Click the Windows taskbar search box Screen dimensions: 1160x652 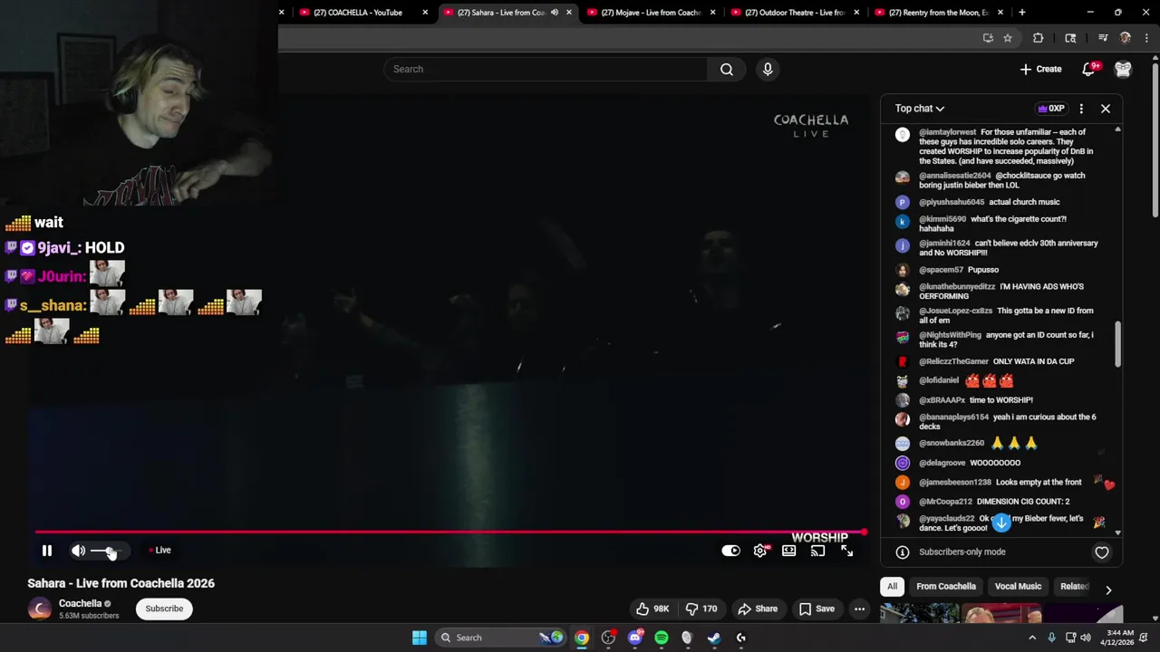coord(500,638)
